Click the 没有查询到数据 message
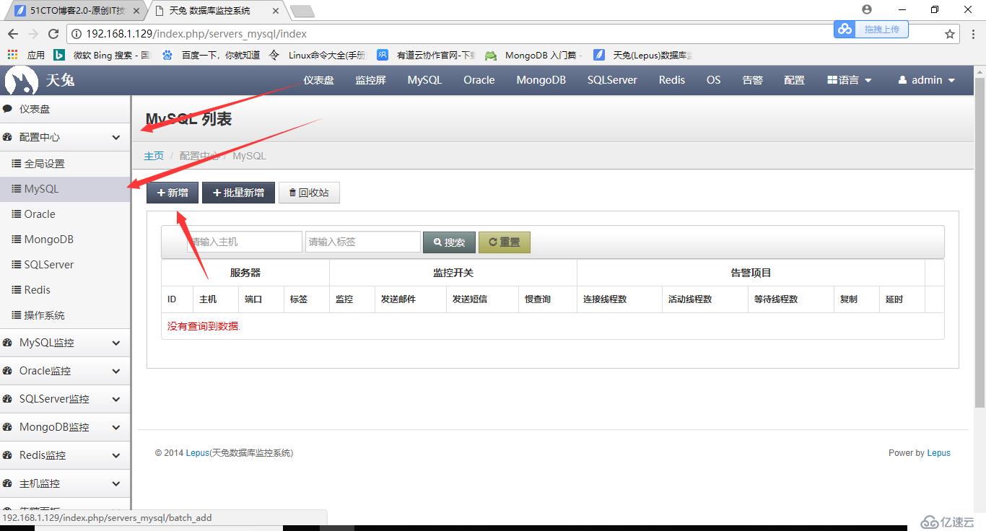 pos(204,326)
